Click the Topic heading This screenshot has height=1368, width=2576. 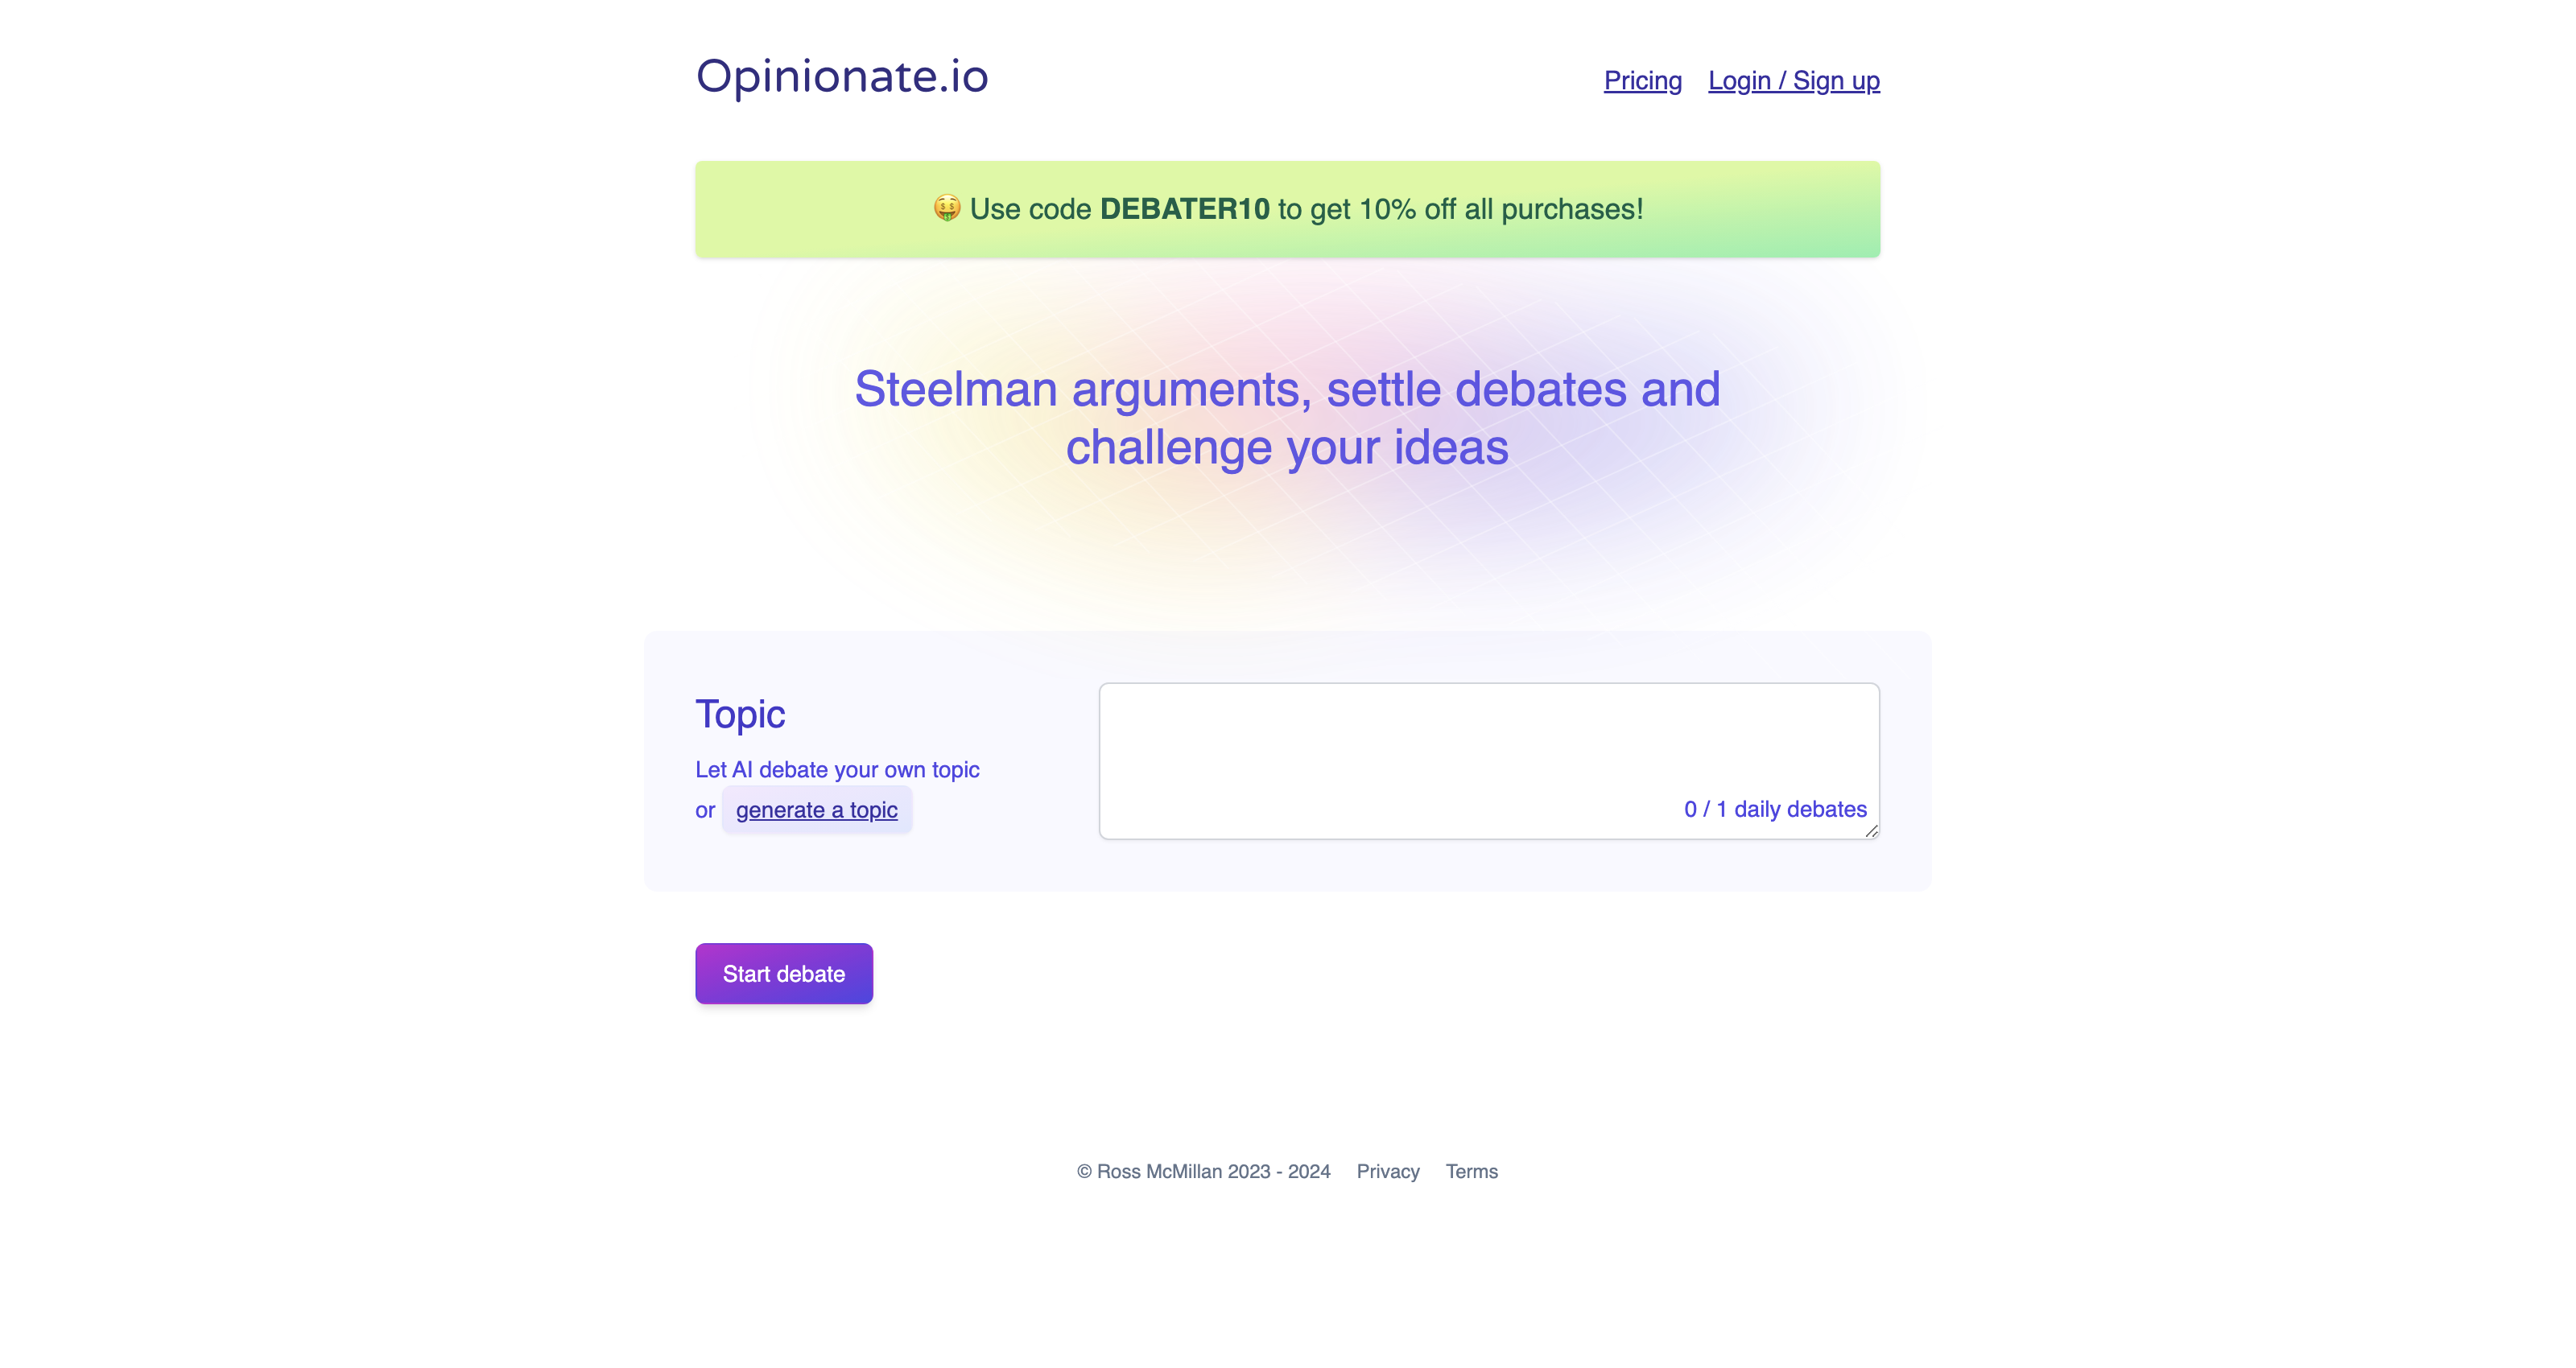(740, 714)
